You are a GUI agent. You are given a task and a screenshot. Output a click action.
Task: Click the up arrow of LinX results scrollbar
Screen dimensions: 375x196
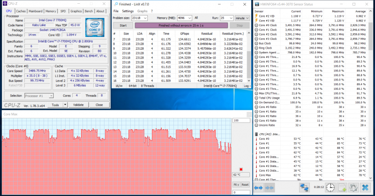pos(249,33)
